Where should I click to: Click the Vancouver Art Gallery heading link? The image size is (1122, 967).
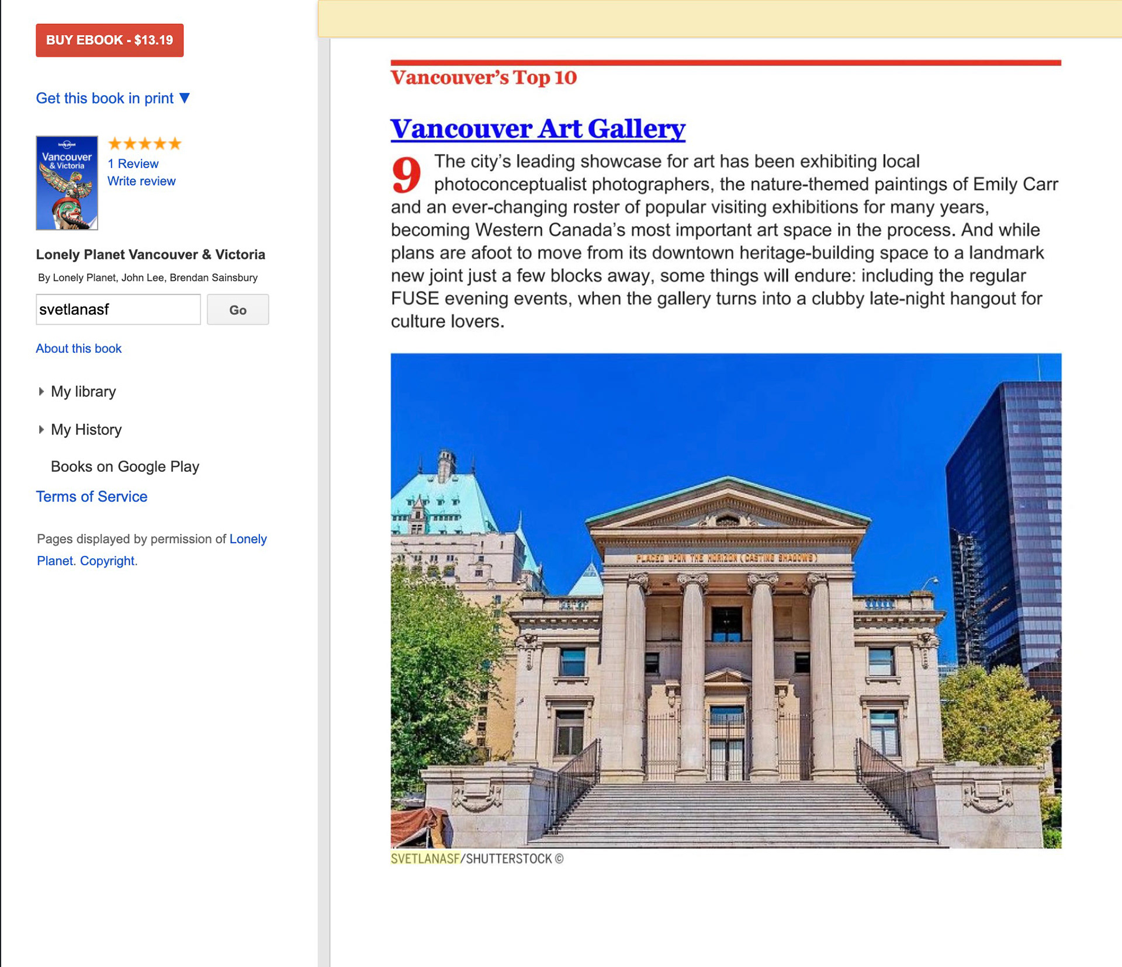tap(538, 128)
